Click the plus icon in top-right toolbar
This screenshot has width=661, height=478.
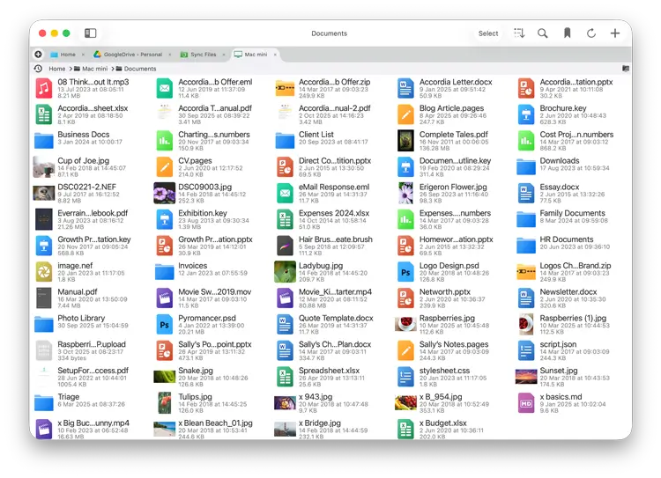(x=615, y=33)
